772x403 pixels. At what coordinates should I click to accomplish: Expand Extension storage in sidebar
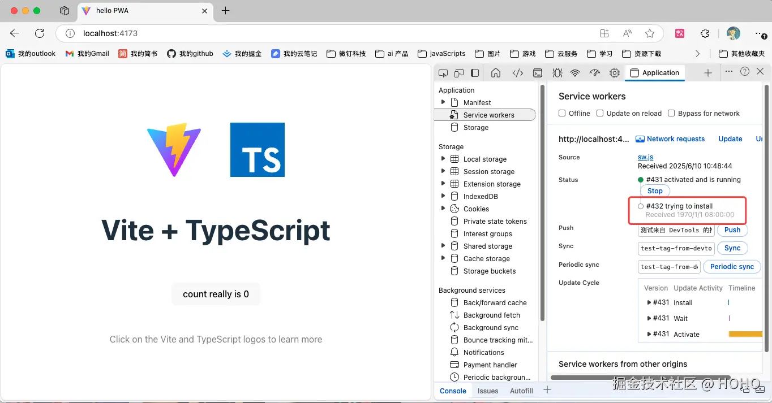coord(443,184)
